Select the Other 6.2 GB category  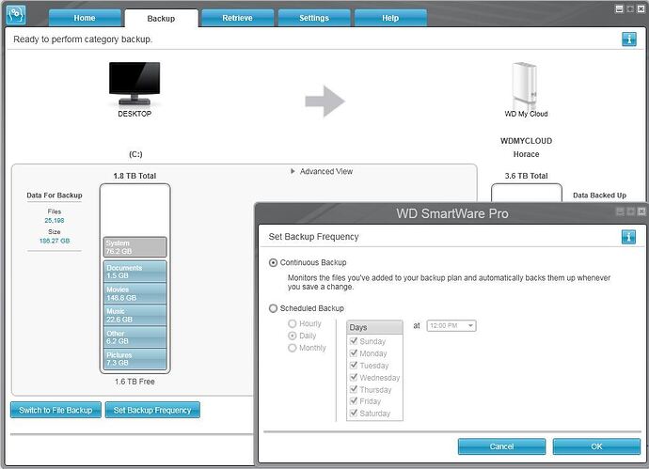coord(135,337)
